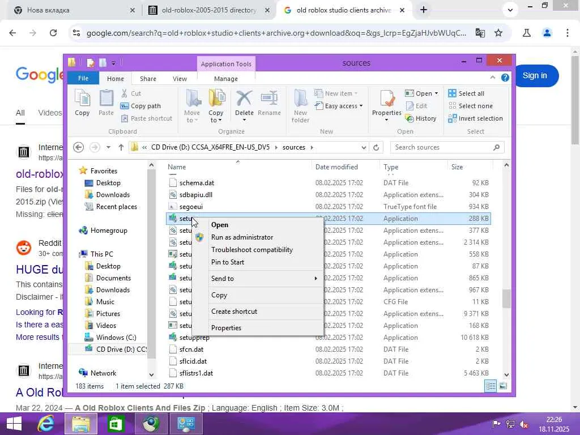Image resolution: width=580 pixels, height=435 pixels.
Task: Click Properties in the context menu
Action: pyautogui.click(x=258, y=328)
